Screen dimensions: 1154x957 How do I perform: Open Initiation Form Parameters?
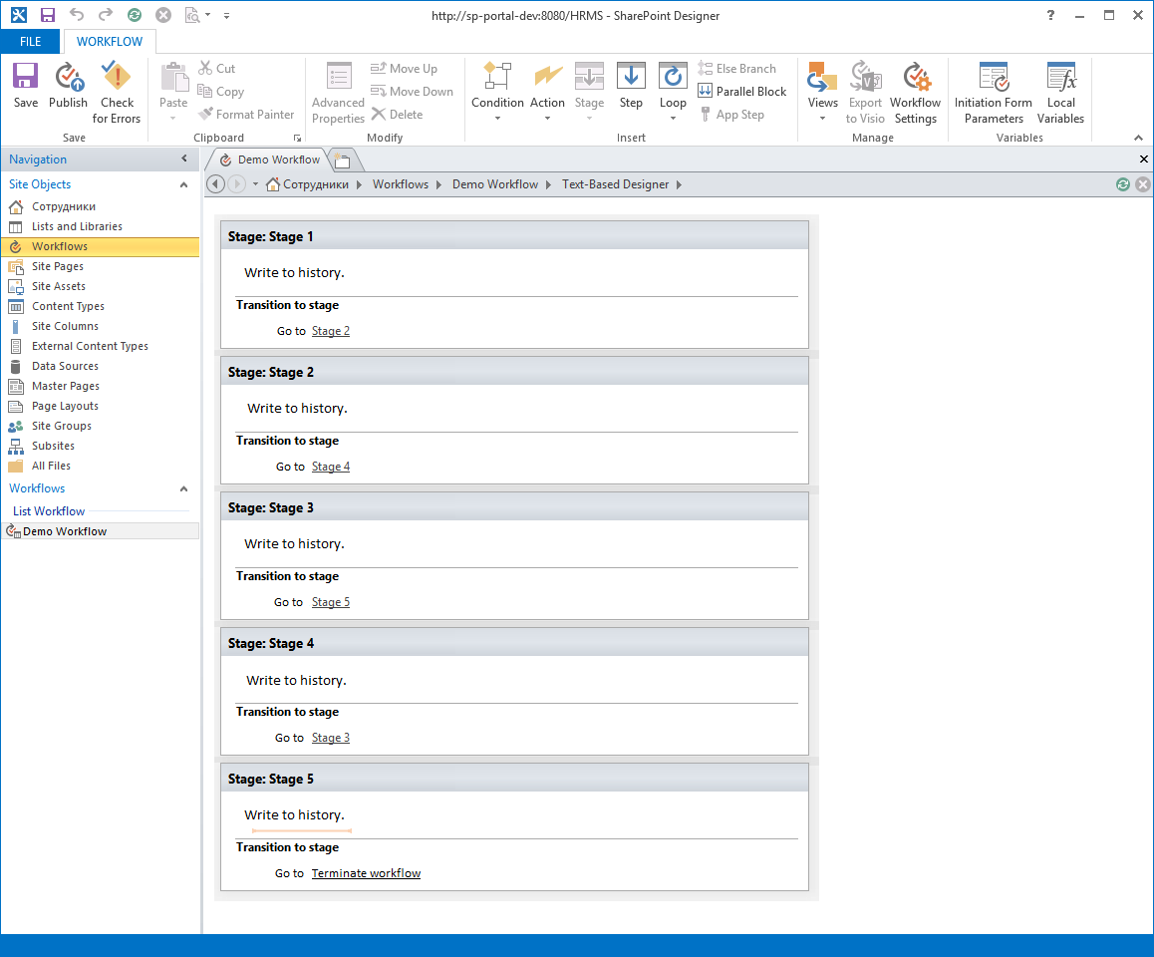[x=994, y=93]
